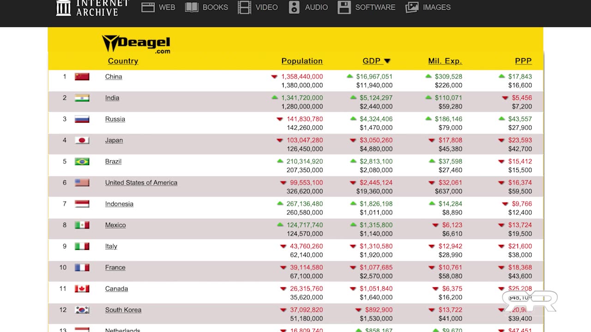Click Japan's population value 103,047,280
591x332 pixels.
(x=305, y=140)
